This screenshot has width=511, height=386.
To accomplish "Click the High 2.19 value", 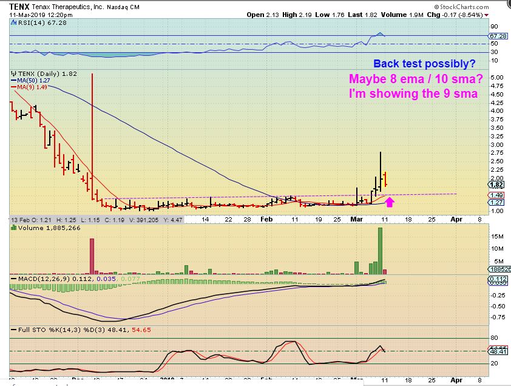I will click(x=297, y=15).
